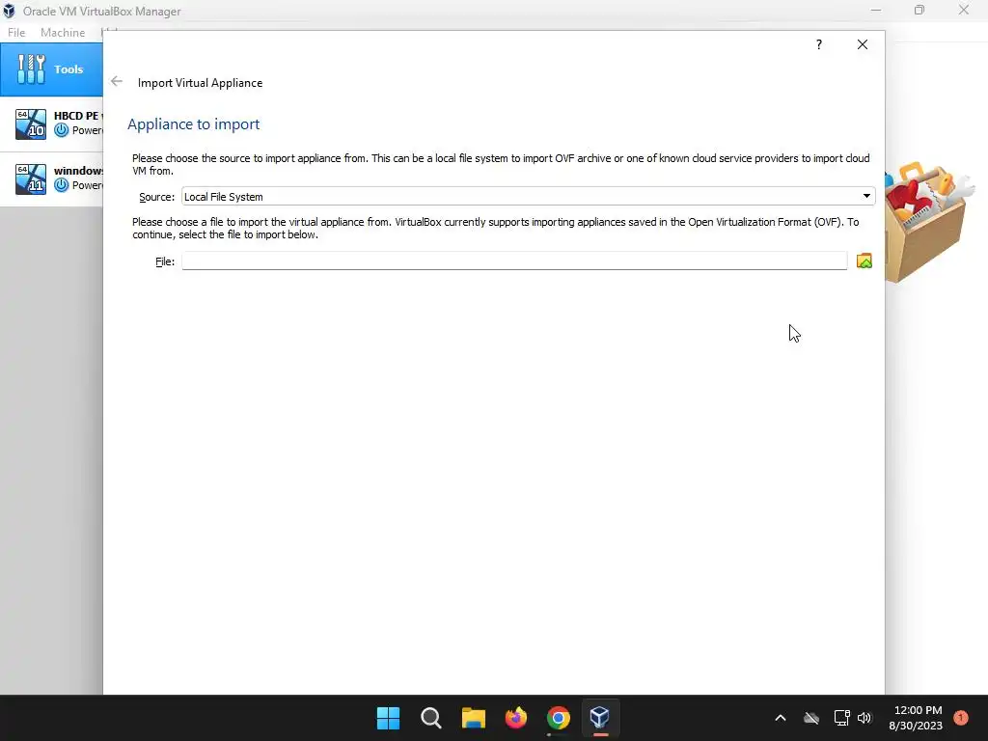988x741 pixels.
Task: Open the notification badge in tray
Action: (961, 718)
